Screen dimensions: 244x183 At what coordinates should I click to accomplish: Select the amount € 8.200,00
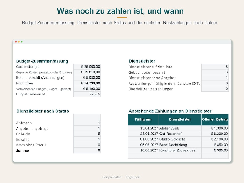pos(215,134)
